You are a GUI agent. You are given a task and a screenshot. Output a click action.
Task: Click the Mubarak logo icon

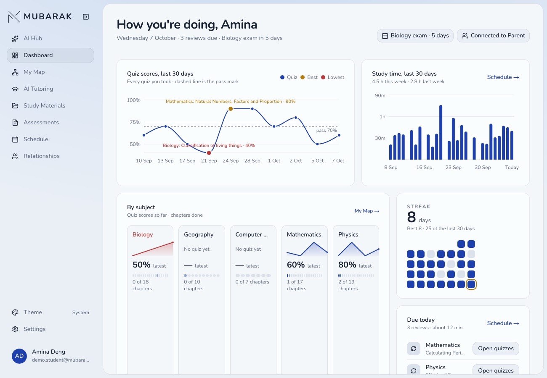pos(14,17)
